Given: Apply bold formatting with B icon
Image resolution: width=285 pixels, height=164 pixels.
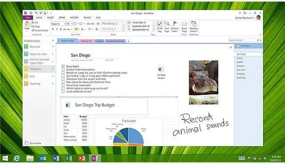Looking at the screenshot, I should pyautogui.click(x=53, y=29).
